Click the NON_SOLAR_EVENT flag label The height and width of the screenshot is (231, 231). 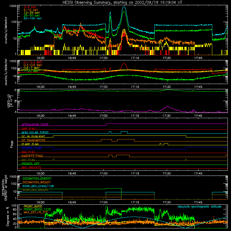point(35,133)
